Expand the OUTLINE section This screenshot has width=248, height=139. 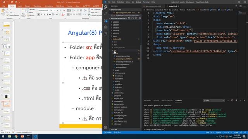point(114,130)
